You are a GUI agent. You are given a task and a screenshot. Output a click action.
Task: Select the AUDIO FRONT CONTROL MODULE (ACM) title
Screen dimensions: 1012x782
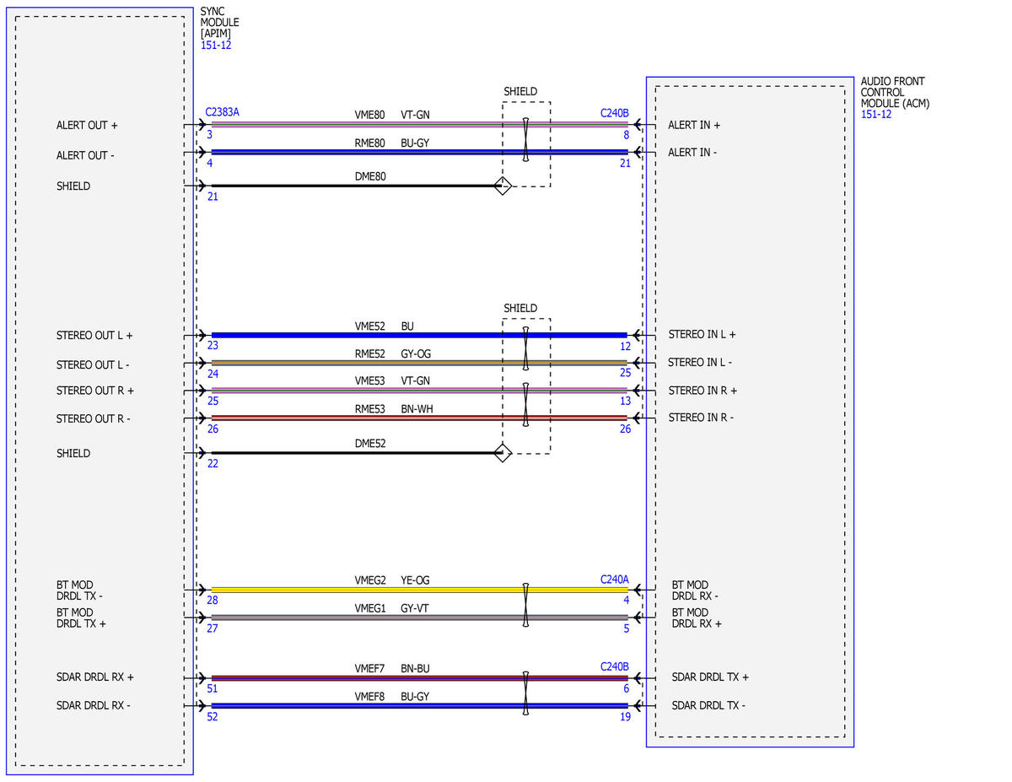tap(893, 93)
